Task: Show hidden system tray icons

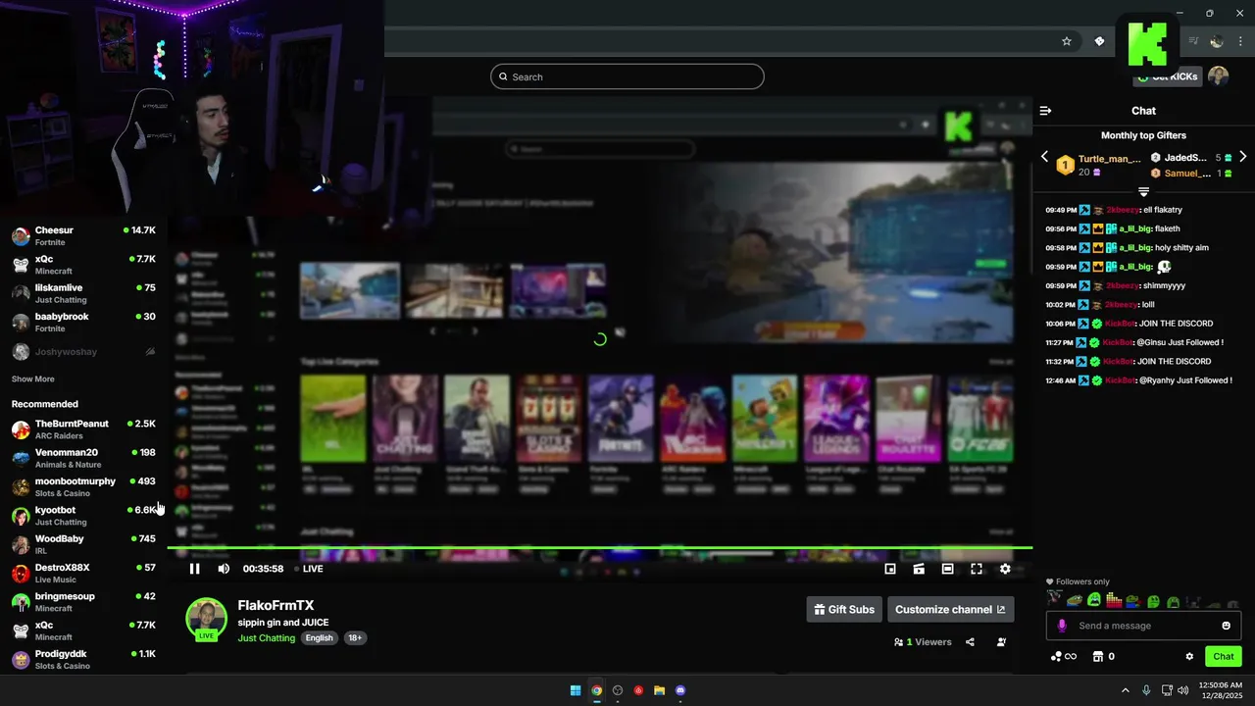Action: [1126, 690]
